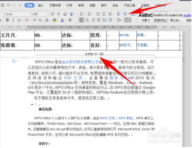This screenshot has width=192, height=148.
Task: Click the 分节符(下一页) section break line
Action: pos(95,54)
